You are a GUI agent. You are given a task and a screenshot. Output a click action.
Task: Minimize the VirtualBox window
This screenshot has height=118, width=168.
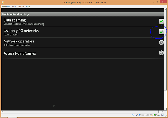click(x=153, y=2)
